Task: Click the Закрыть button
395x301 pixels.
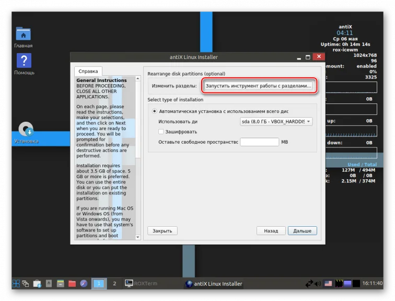Action: [x=162, y=231]
